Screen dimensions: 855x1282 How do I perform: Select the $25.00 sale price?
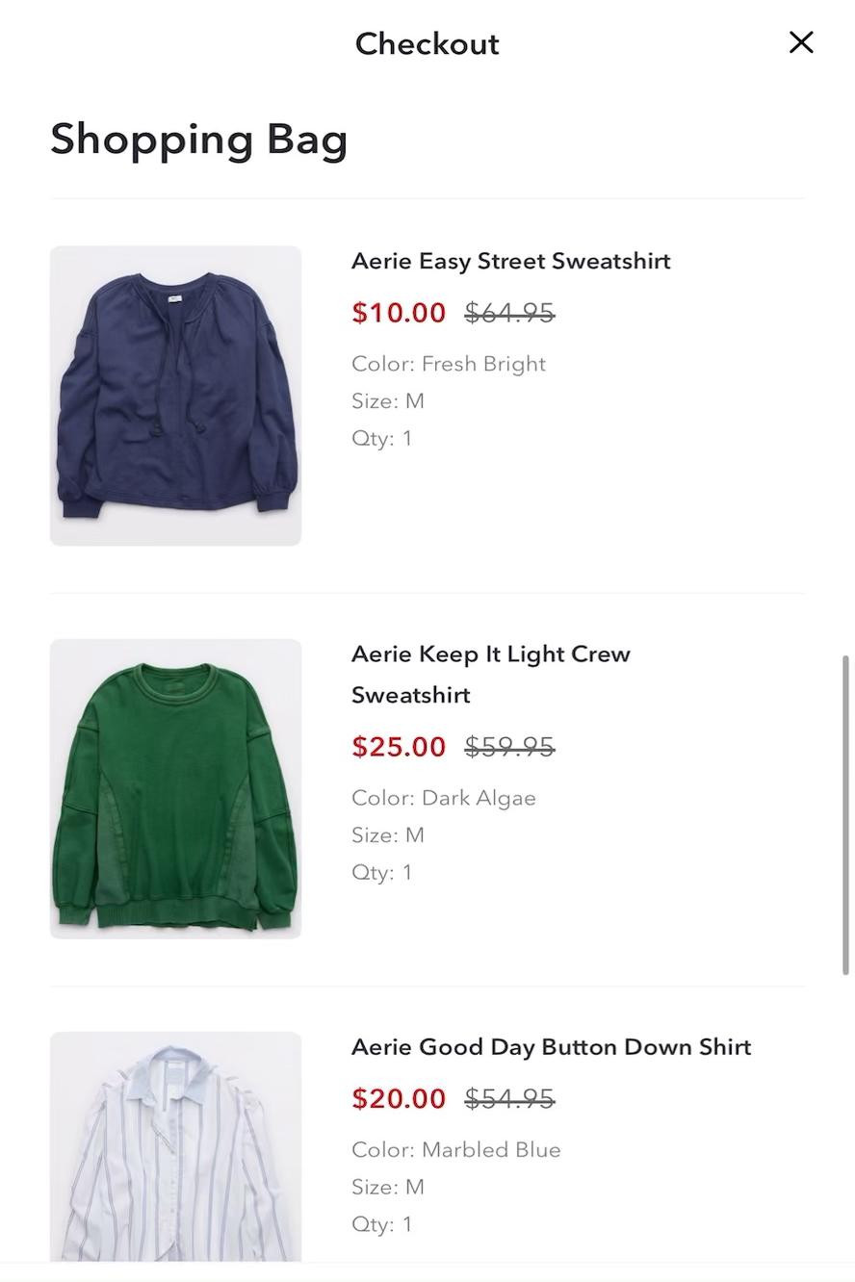pos(399,745)
